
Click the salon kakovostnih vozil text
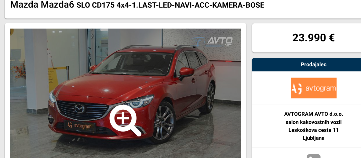point(313,122)
